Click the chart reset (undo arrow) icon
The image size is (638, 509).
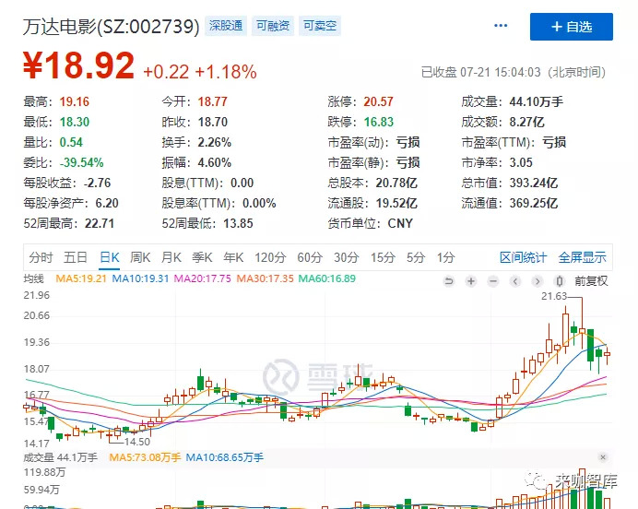[449, 281]
